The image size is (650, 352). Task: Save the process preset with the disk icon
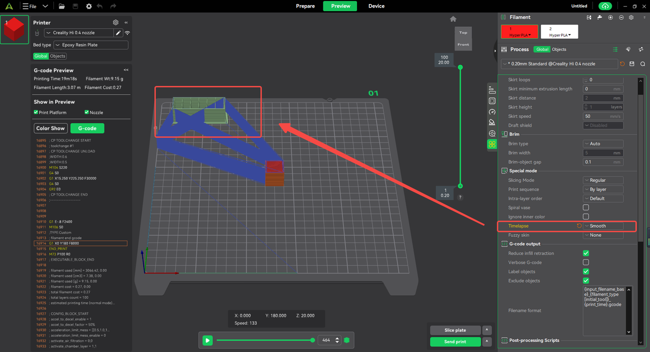[x=632, y=64]
